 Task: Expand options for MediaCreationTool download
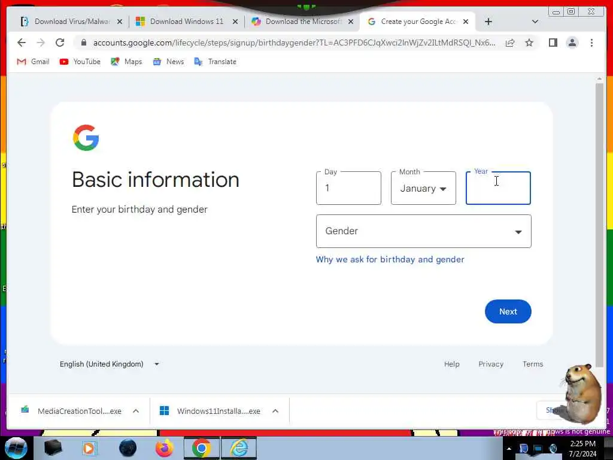coord(136,411)
